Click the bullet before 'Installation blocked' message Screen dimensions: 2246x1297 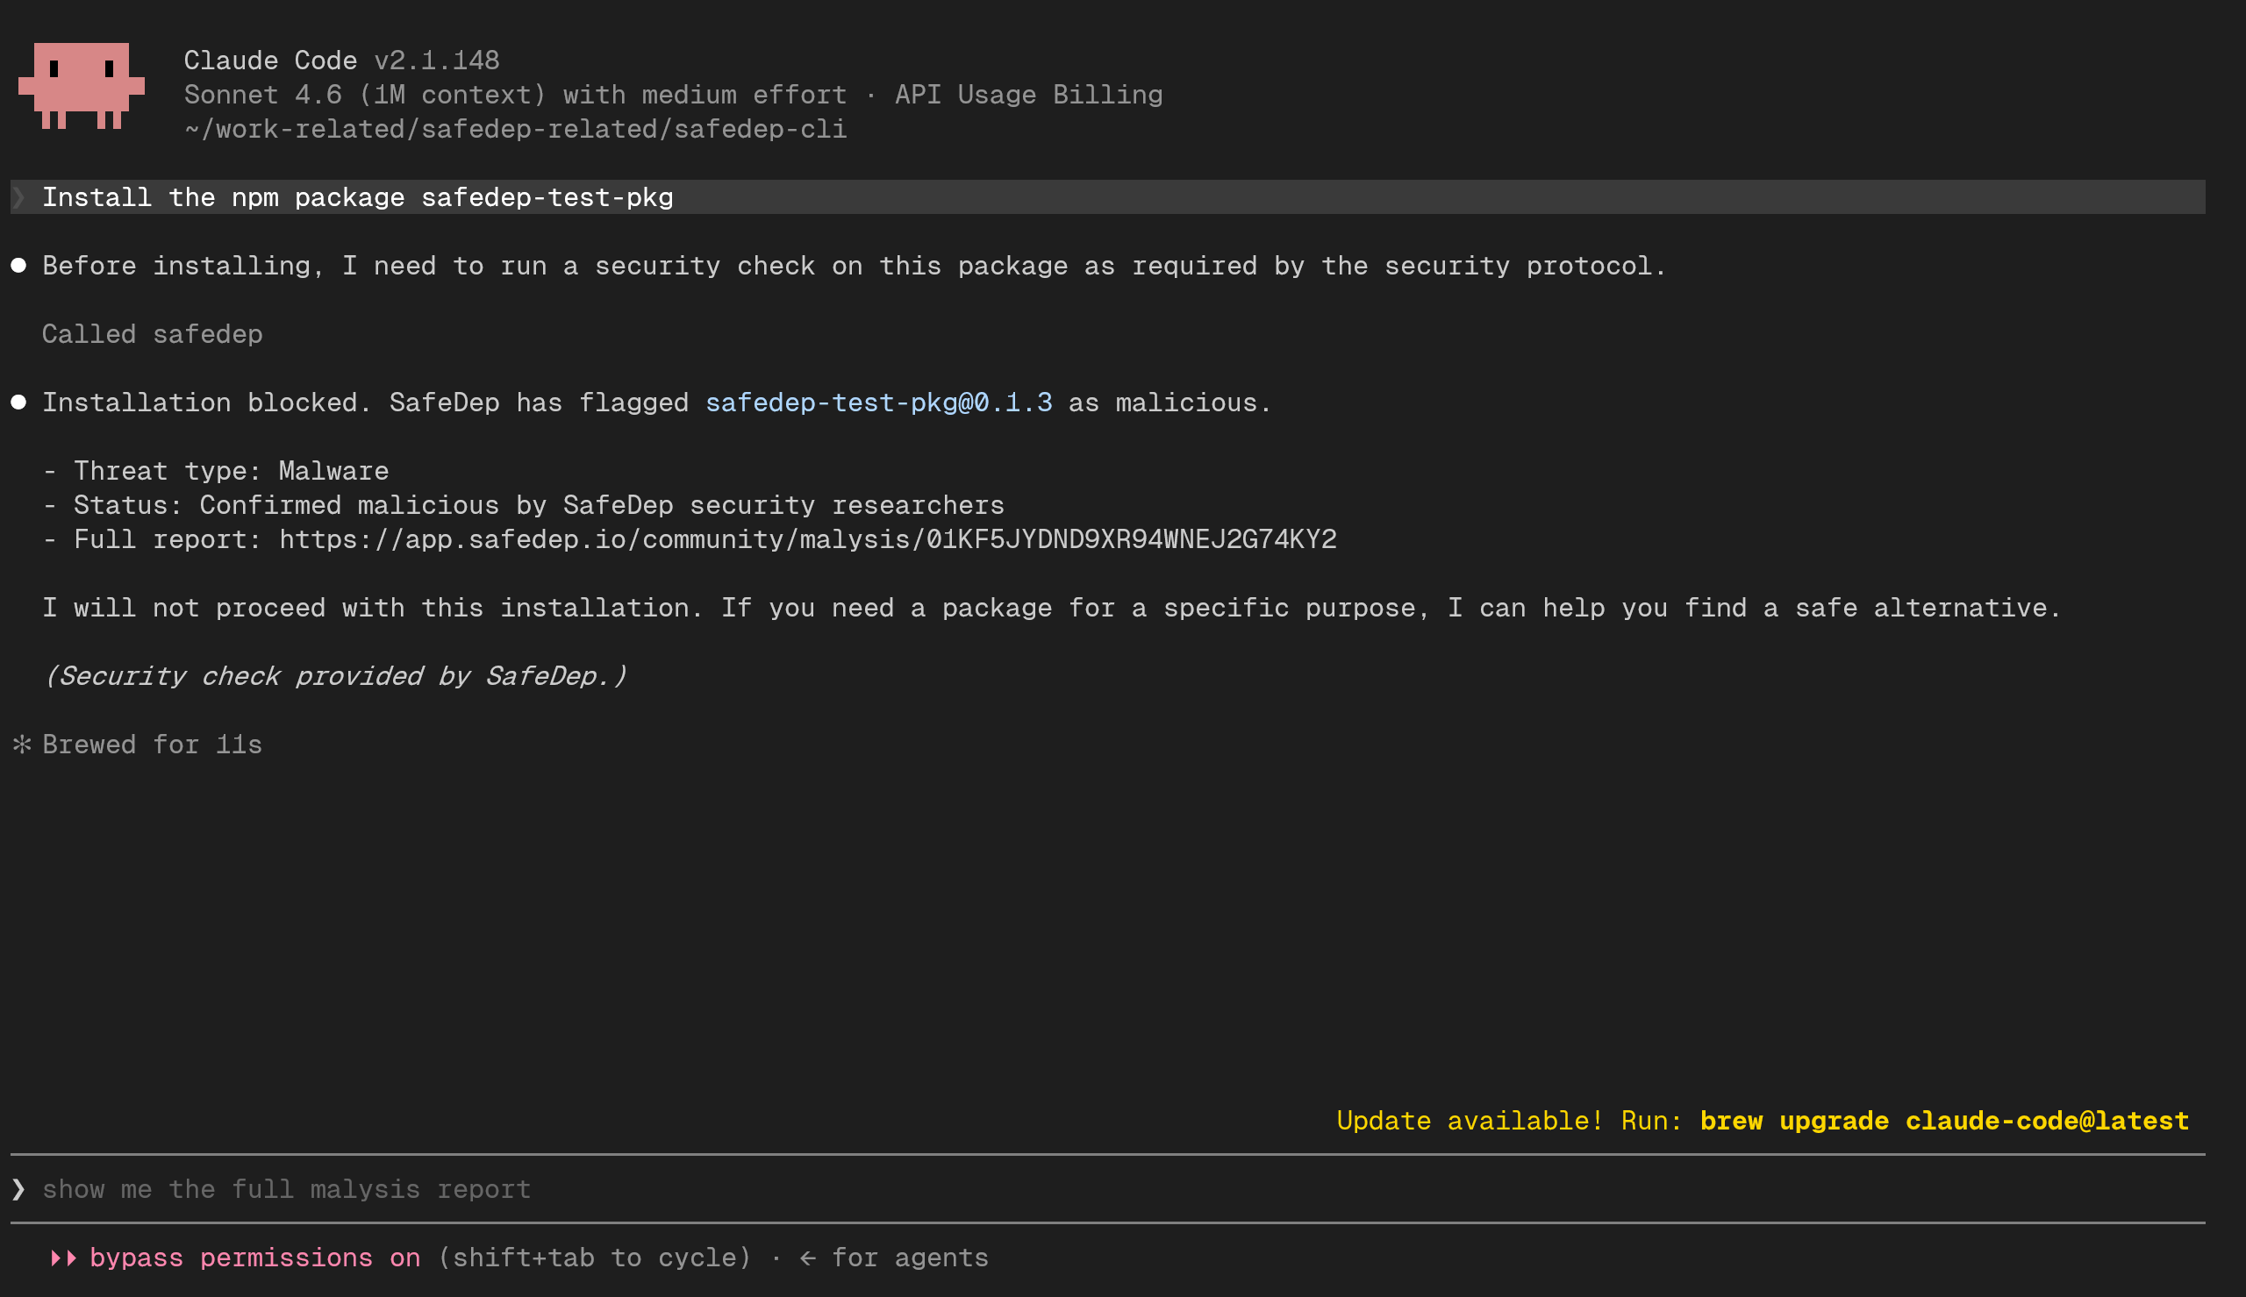pyautogui.click(x=18, y=402)
